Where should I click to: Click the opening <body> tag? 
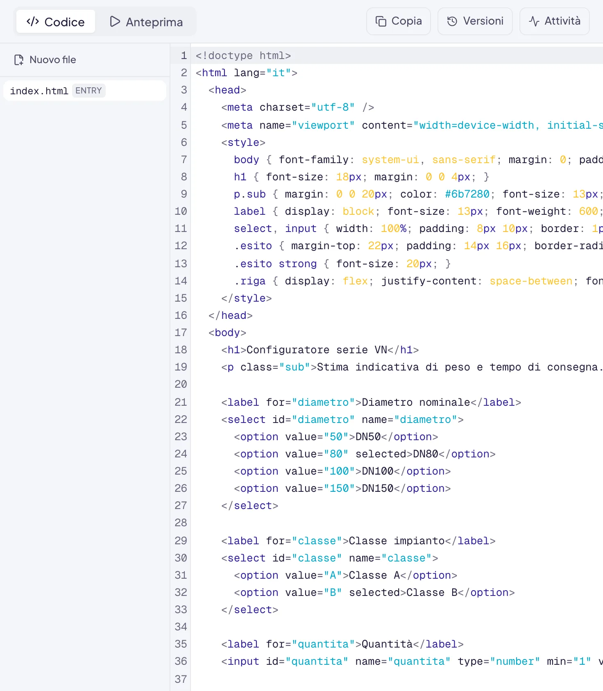click(x=227, y=332)
